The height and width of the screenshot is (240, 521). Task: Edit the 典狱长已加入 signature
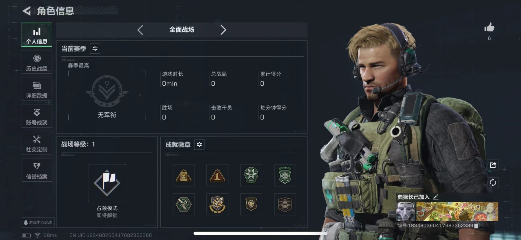click(436, 197)
